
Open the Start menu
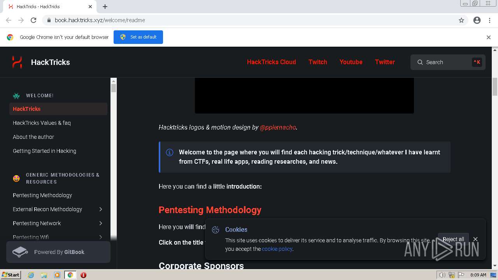pos(11,275)
